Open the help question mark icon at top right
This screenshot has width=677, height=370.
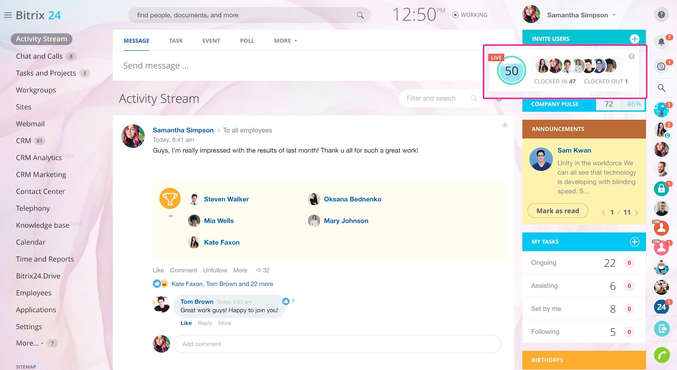click(661, 15)
